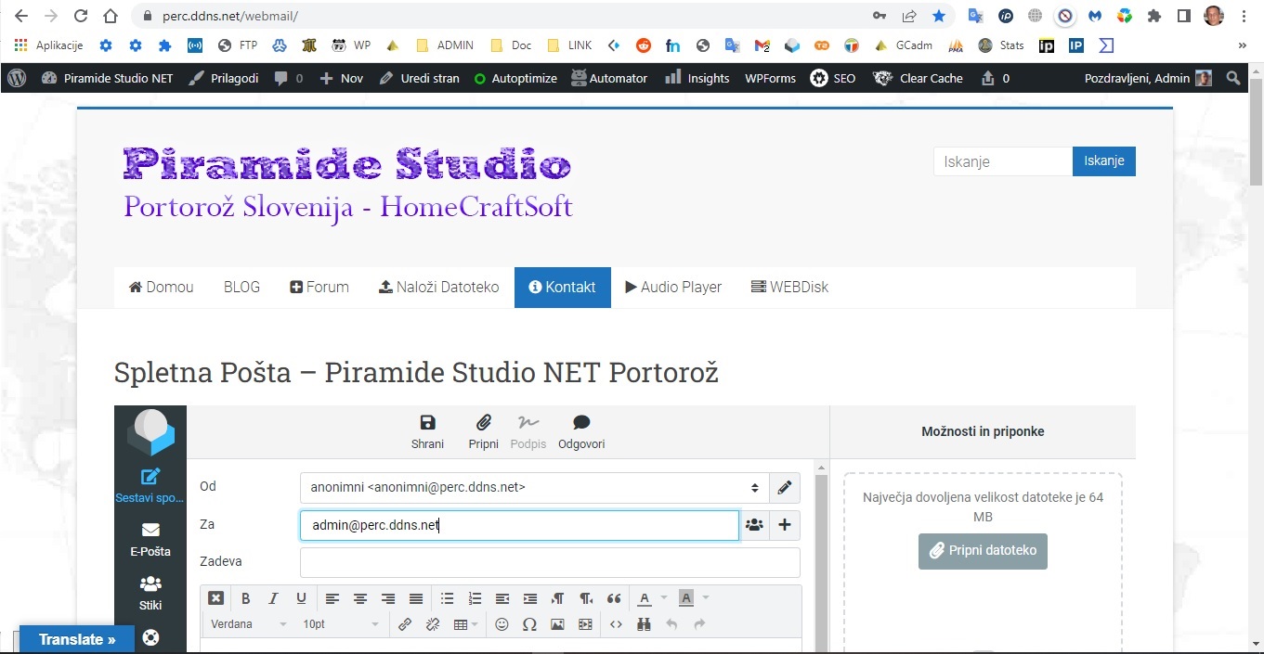The image size is (1264, 654).
Task: Increase the paragraph indent
Action: 530,598
